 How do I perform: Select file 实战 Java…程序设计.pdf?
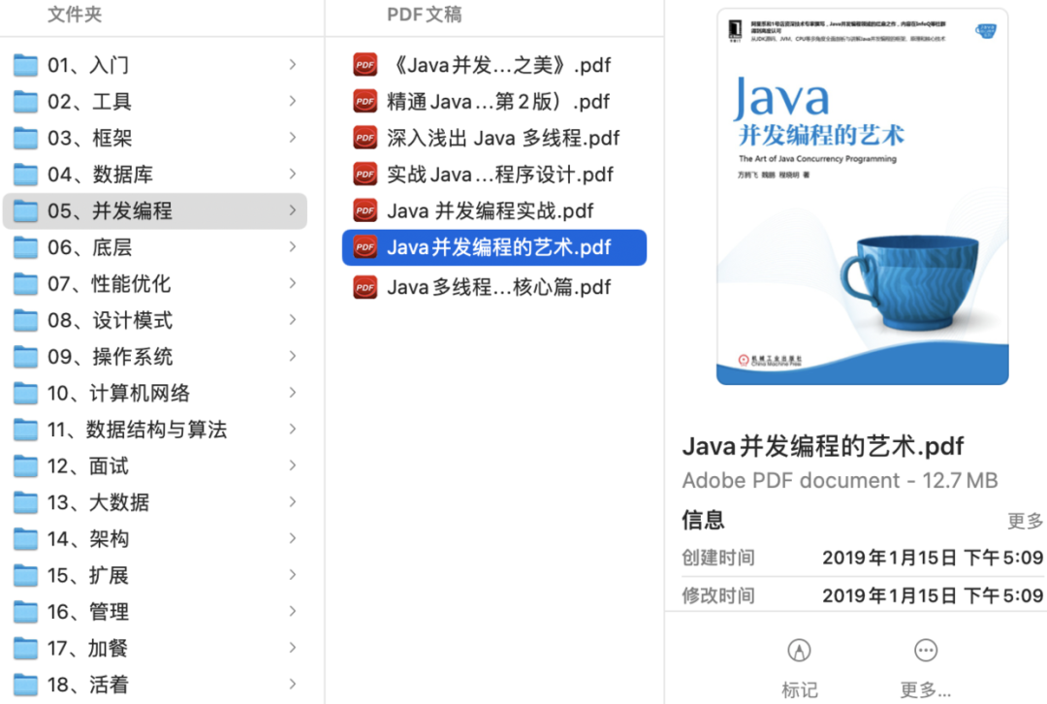click(499, 175)
